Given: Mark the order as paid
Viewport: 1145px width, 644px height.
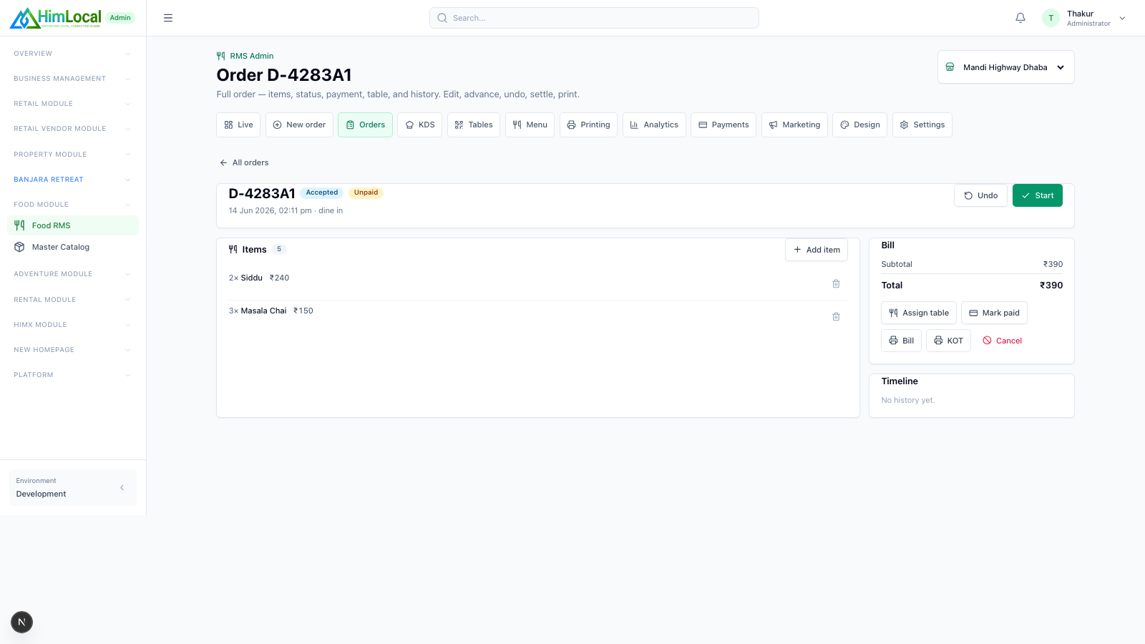Looking at the screenshot, I should [994, 313].
